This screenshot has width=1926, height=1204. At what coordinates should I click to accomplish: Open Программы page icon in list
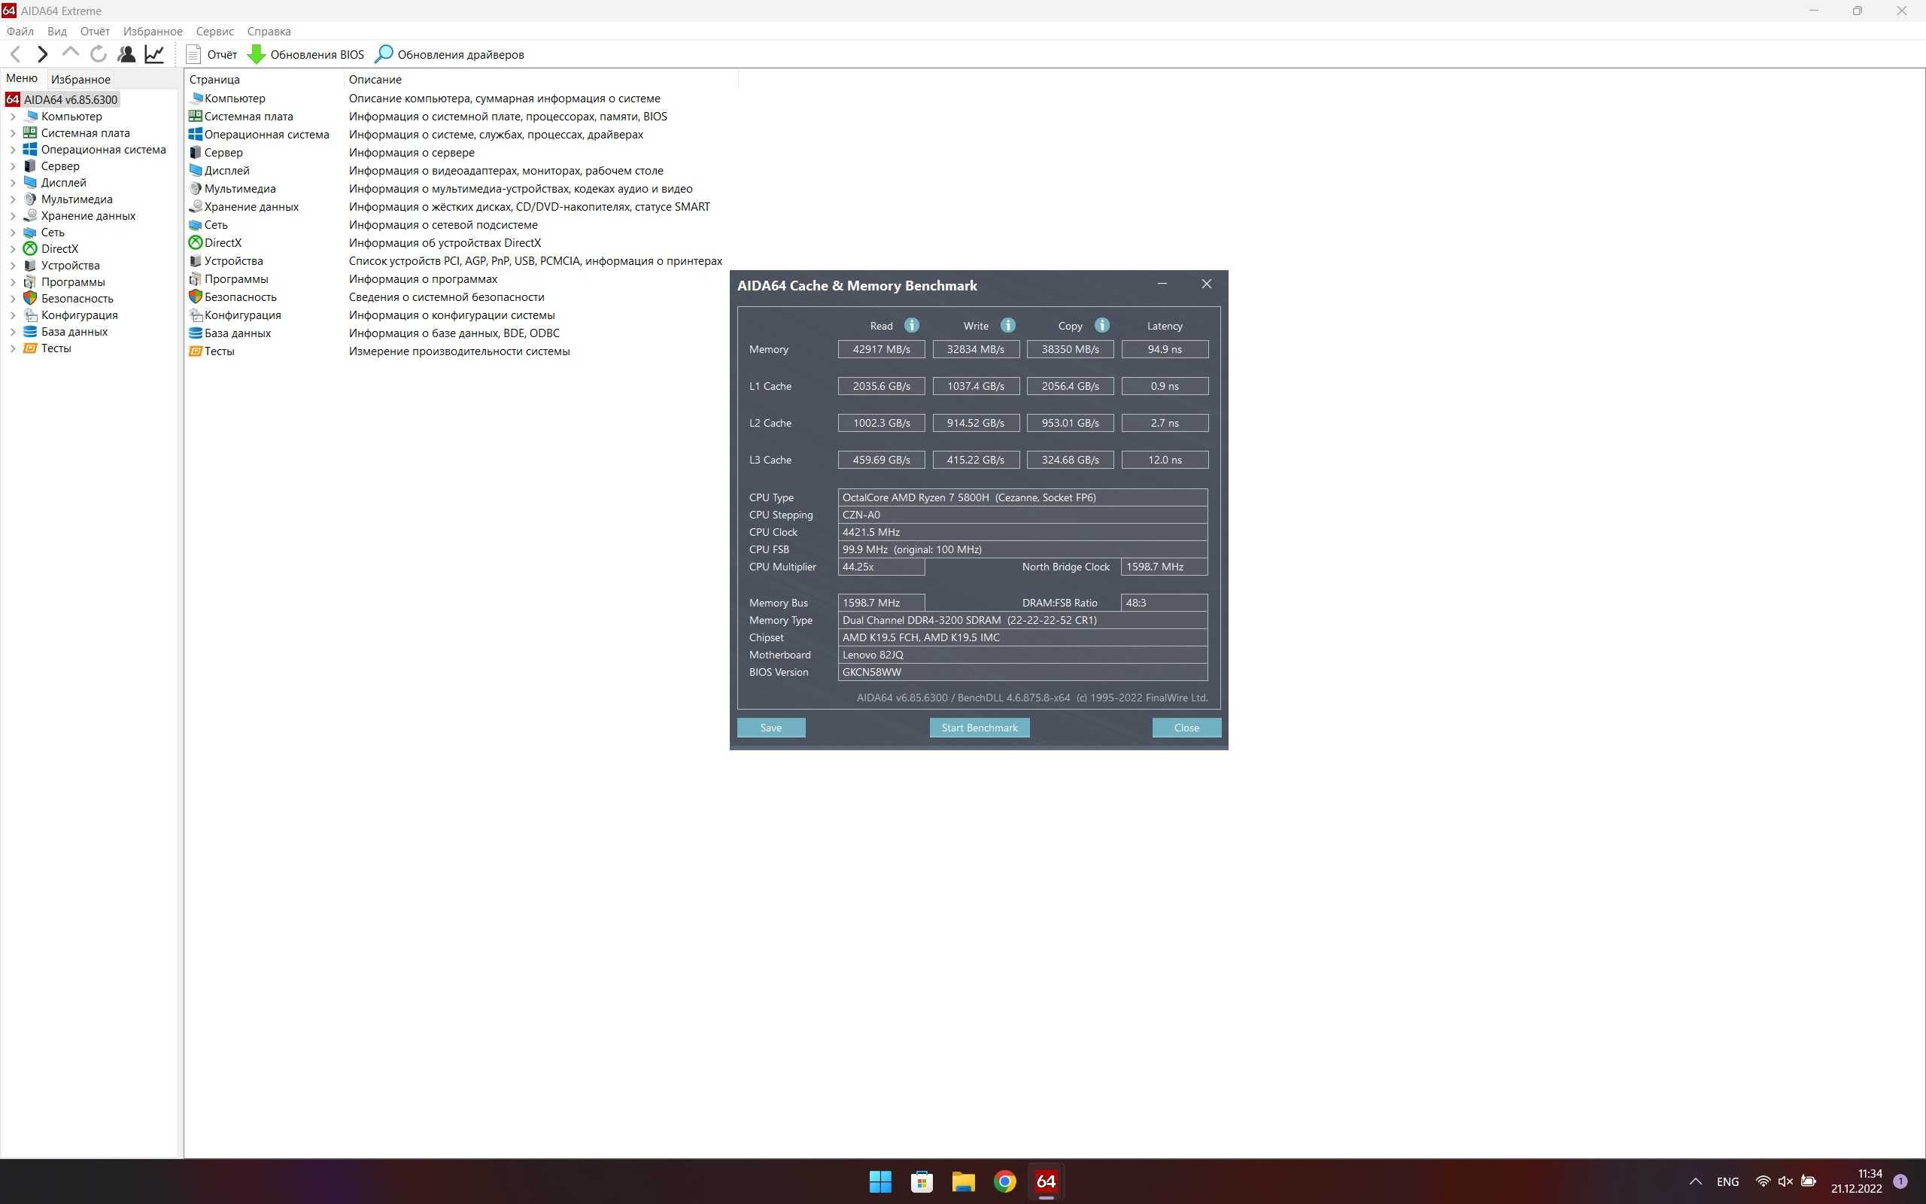click(x=196, y=278)
